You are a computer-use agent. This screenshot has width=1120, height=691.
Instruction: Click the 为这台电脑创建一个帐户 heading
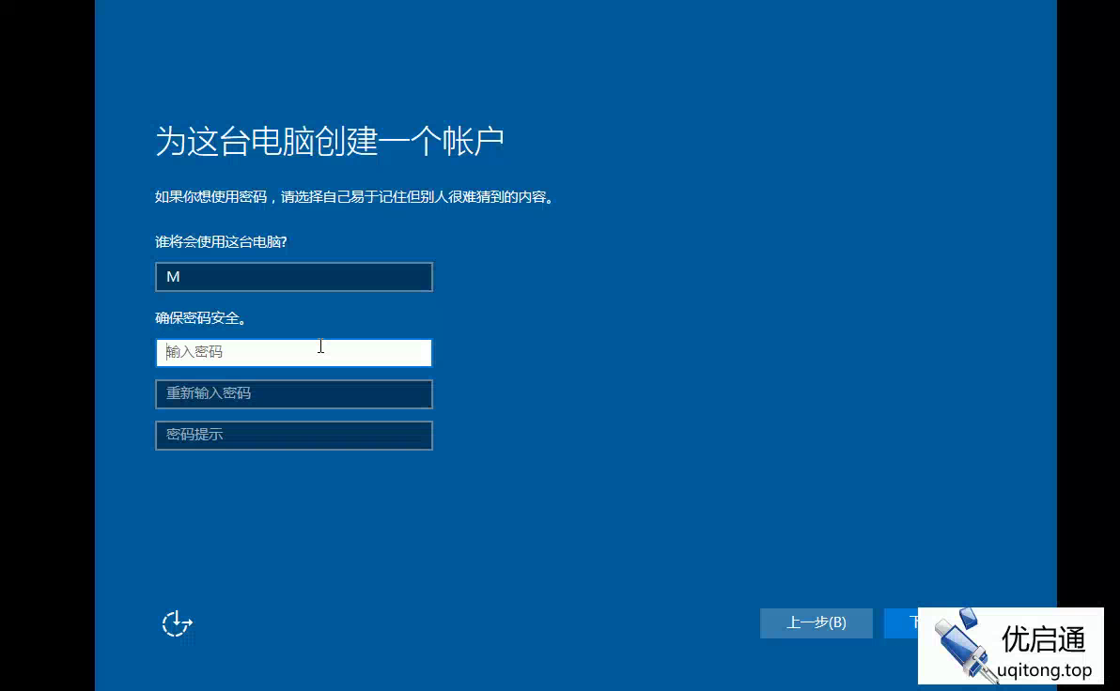pos(330,138)
